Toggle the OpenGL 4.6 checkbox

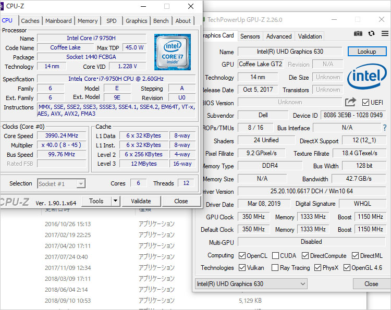tap(347, 268)
